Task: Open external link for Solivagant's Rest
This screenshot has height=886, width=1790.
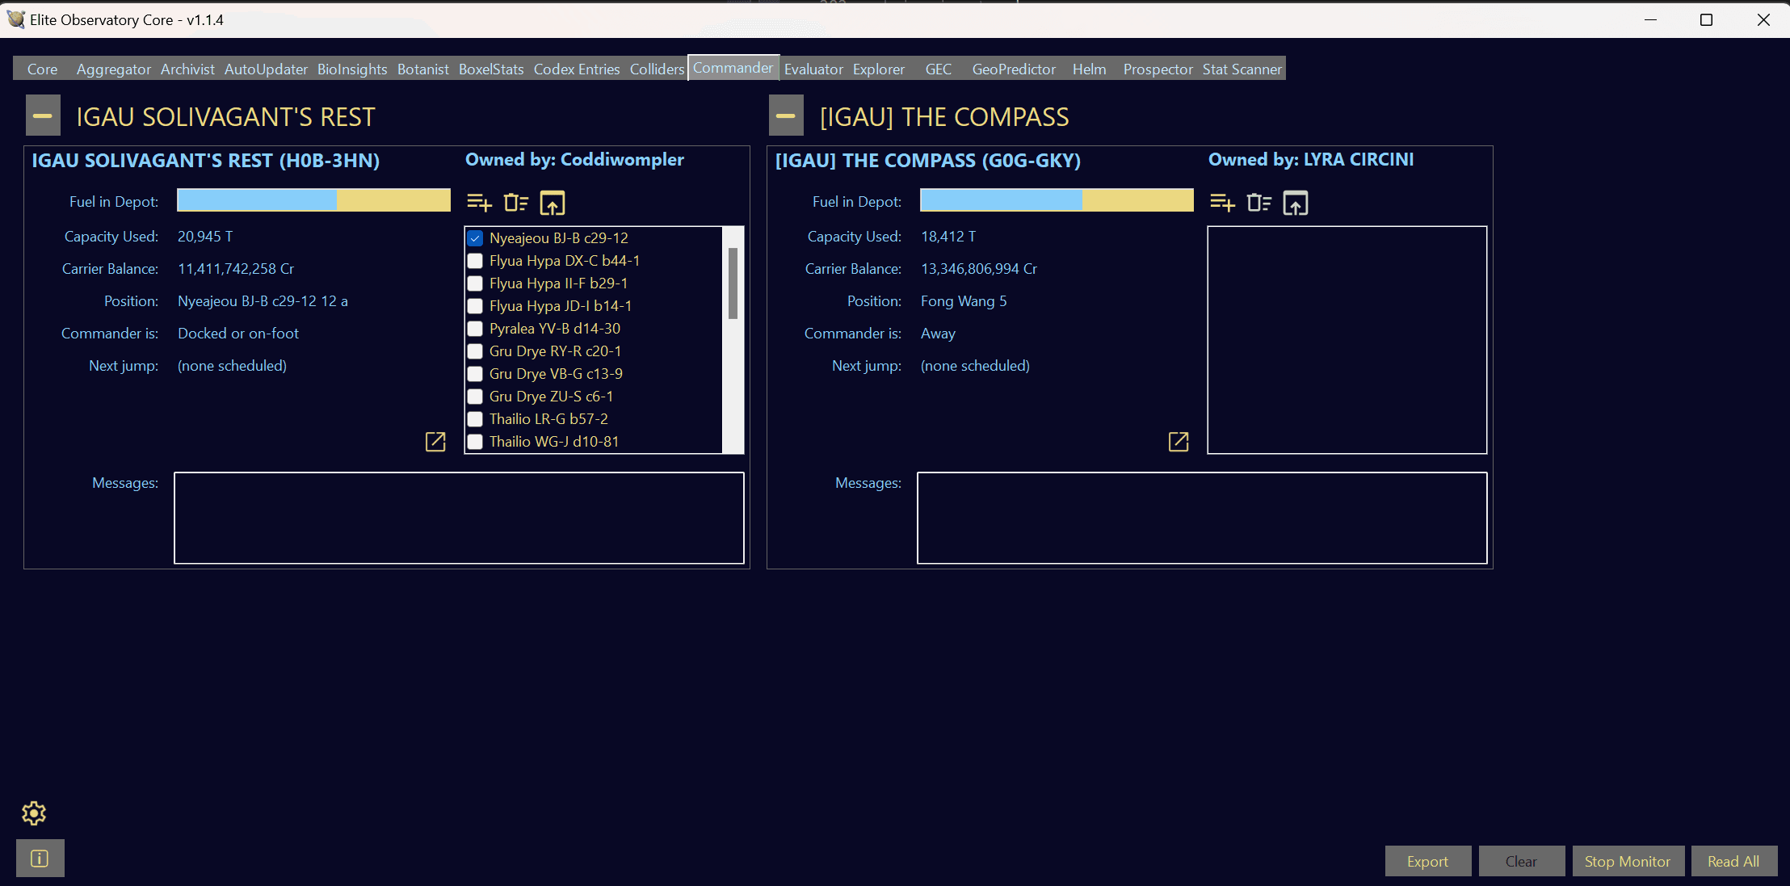Action: pyautogui.click(x=435, y=441)
